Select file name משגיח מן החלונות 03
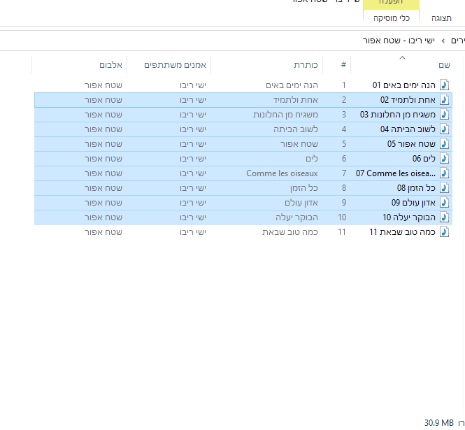The image size is (465, 430). click(398, 115)
